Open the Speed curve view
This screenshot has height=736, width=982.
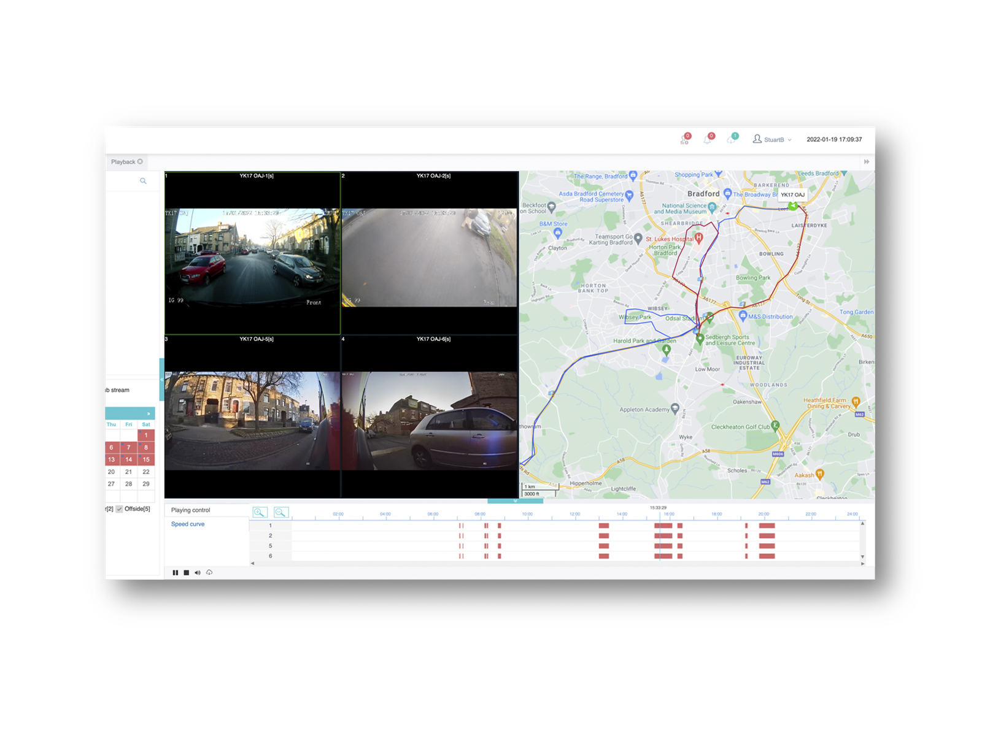187,524
